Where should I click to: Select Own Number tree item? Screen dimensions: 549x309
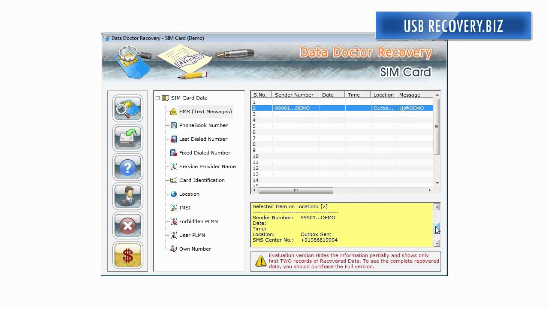(x=195, y=249)
